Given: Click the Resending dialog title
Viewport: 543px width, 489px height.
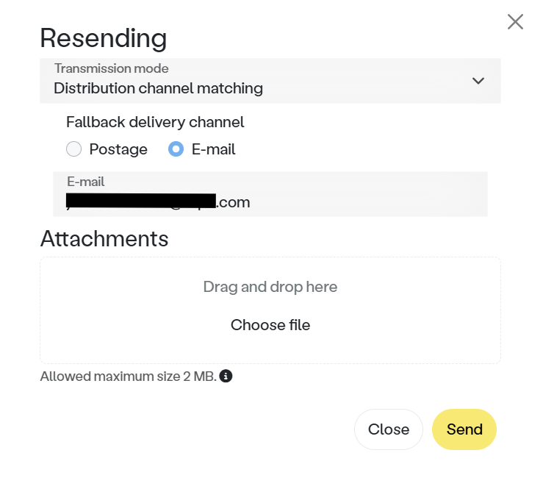Looking at the screenshot, I should pyautogui.click(x=104, y=38).
